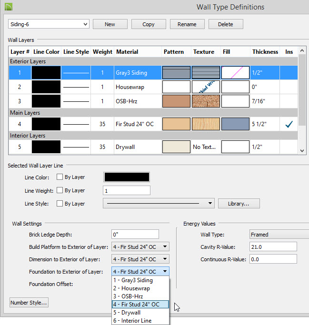Viewport: 309px width, 325px height.
Task: Click the Drywall pattern swatch
Action: 176,147
